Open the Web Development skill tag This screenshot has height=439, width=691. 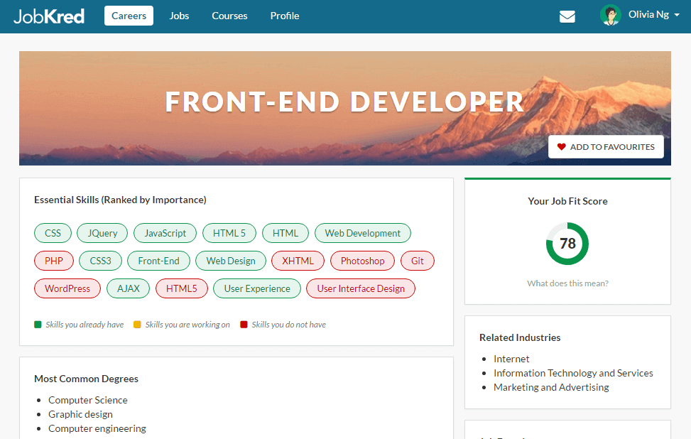363,233
